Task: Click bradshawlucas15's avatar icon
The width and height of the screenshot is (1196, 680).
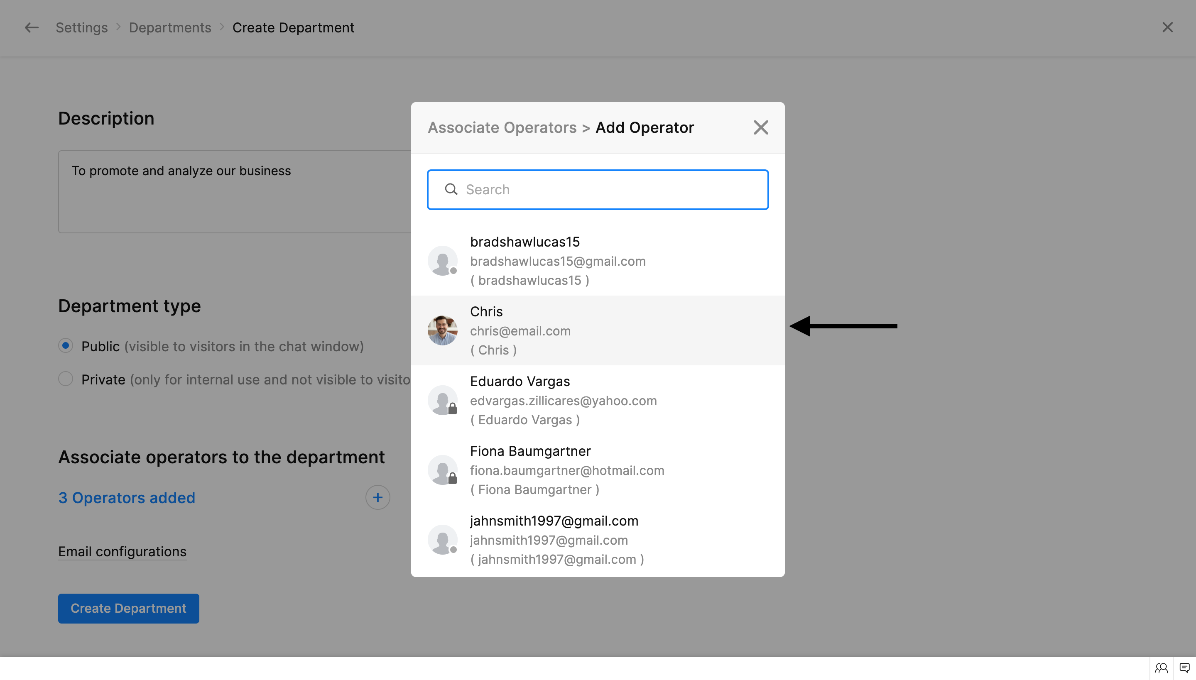Action: point(442,261)
